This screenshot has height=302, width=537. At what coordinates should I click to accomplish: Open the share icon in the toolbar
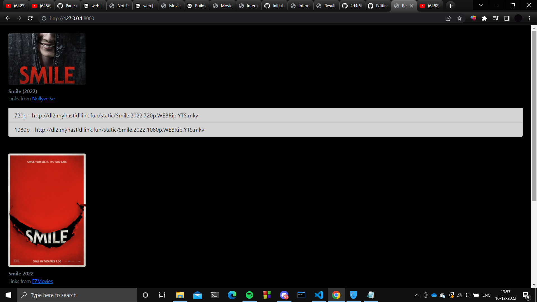[448, 18]
